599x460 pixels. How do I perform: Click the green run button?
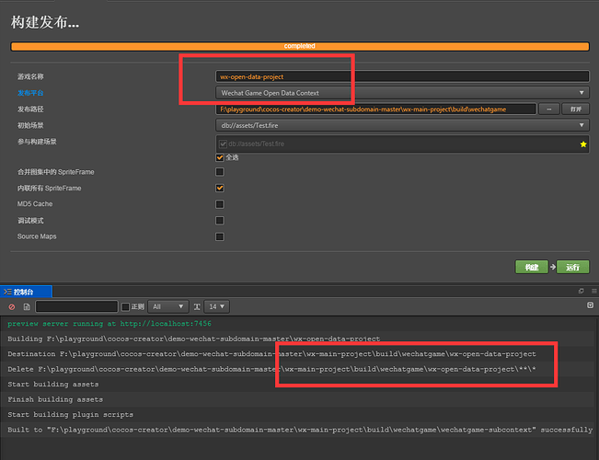click(x=572, y=267)
